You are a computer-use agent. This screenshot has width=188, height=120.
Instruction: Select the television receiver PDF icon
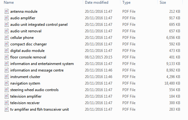click(x=7, y=103)
